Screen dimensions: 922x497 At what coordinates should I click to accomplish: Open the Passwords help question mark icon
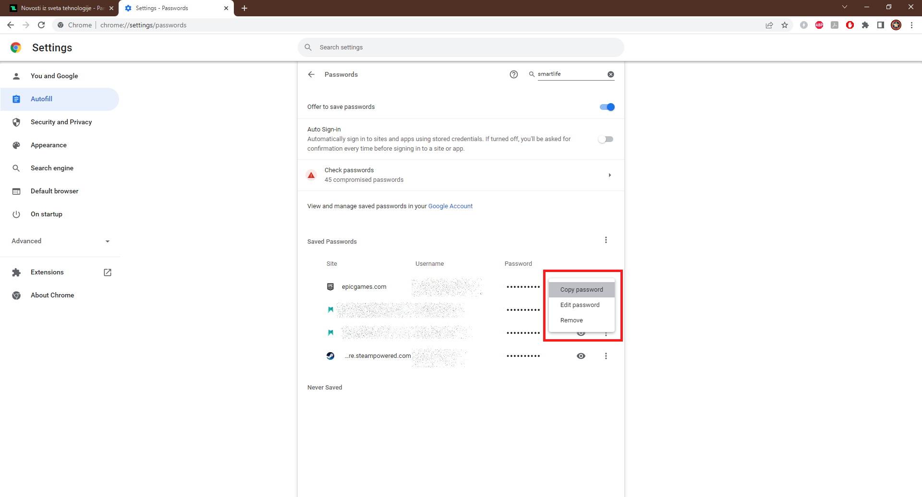[514, 74]
